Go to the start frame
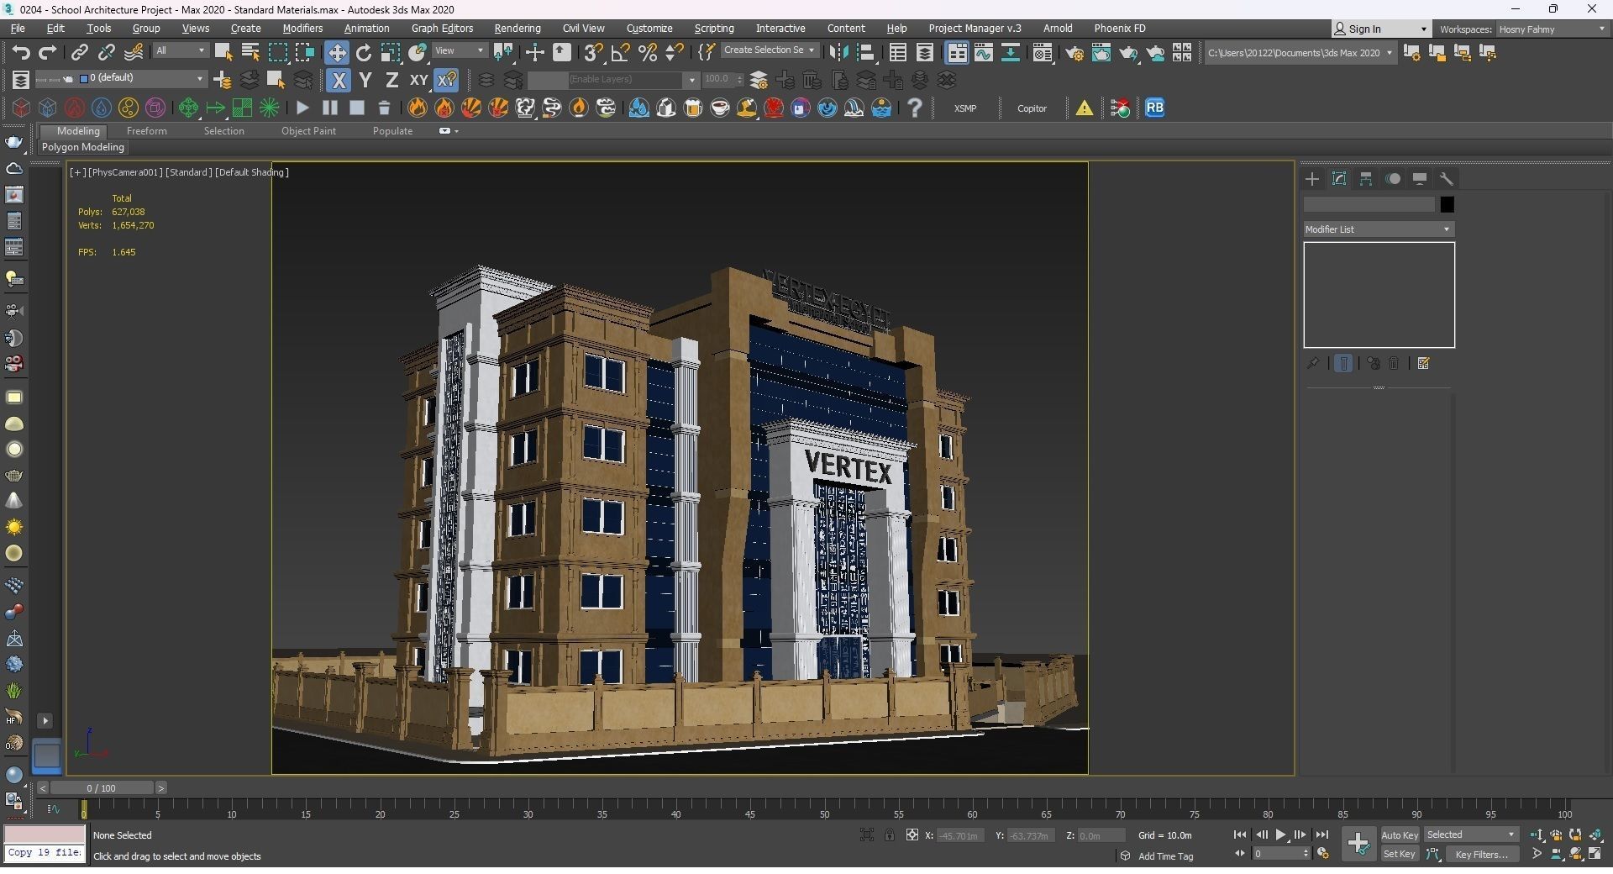 [x=1239, y=835]
